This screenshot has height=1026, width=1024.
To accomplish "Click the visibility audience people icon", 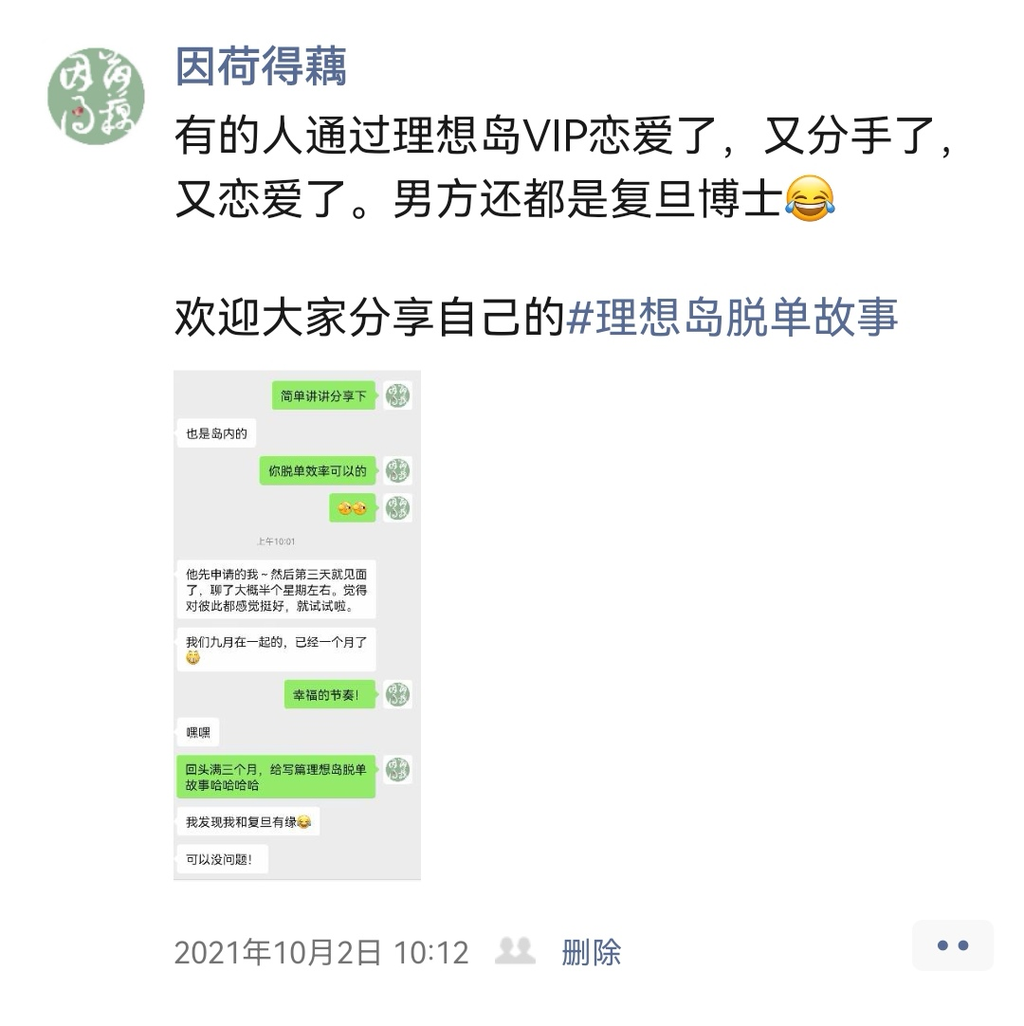I will tap(515, 951).
